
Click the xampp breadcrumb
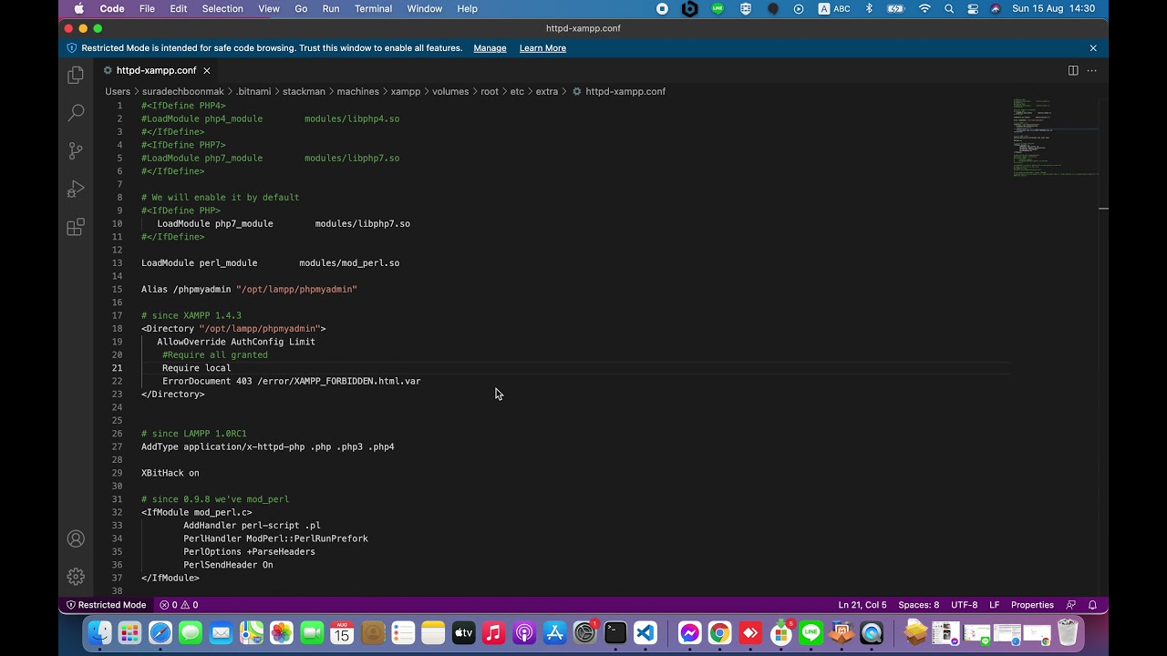coord(406,91)
